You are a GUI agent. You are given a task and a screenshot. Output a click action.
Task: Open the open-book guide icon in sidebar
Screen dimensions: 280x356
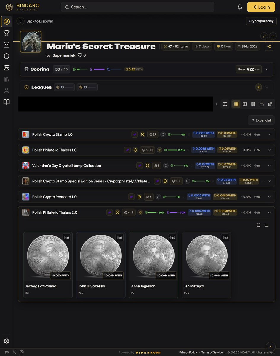(7, 102)
